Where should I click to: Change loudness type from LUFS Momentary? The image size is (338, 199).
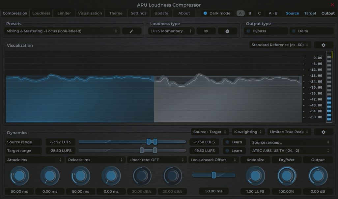click(171, 31)
